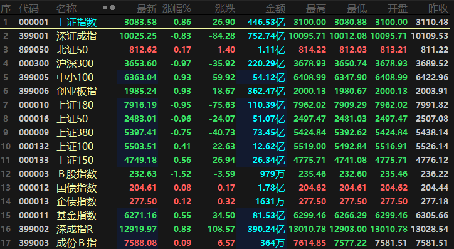This screenshot has height=249, width=454.
Task: Click code 000010
Action: coord(34,105)
